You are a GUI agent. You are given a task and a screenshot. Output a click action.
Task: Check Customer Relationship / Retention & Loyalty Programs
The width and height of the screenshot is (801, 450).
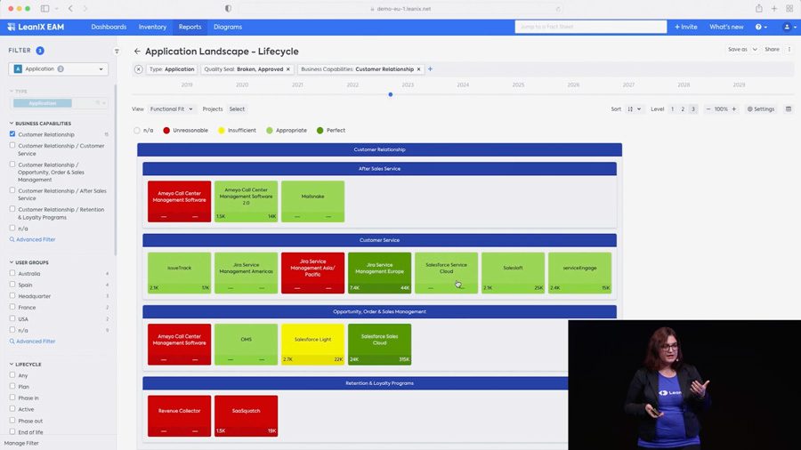click(x=12, y=209)
